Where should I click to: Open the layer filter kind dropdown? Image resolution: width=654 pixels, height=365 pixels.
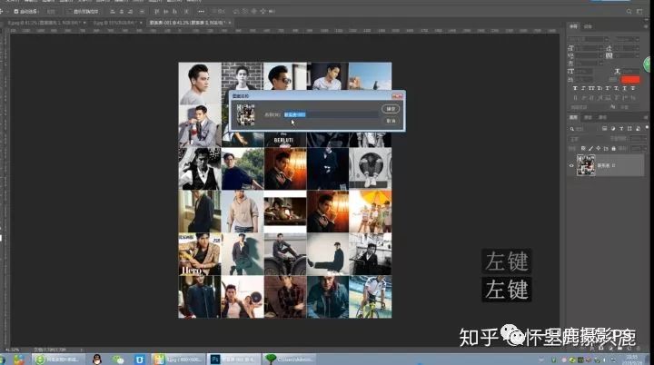click(583, 129)
